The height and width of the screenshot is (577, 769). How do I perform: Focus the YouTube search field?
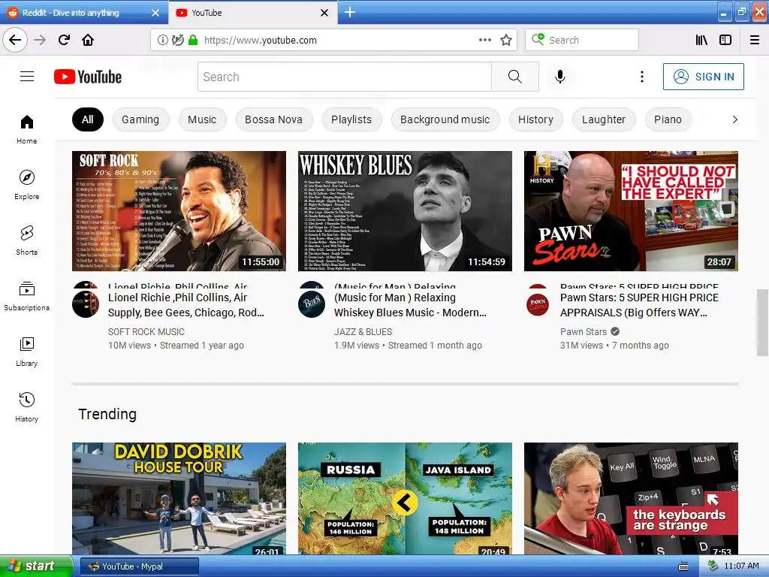pyautogui.click(x=344, y=77)
